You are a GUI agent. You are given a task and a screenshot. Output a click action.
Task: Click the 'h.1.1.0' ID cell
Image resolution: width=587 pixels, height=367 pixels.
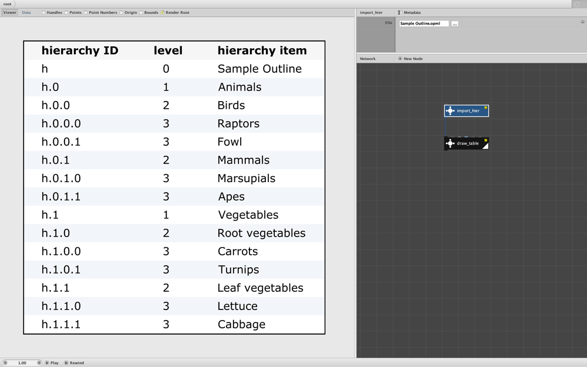(61, 307)
